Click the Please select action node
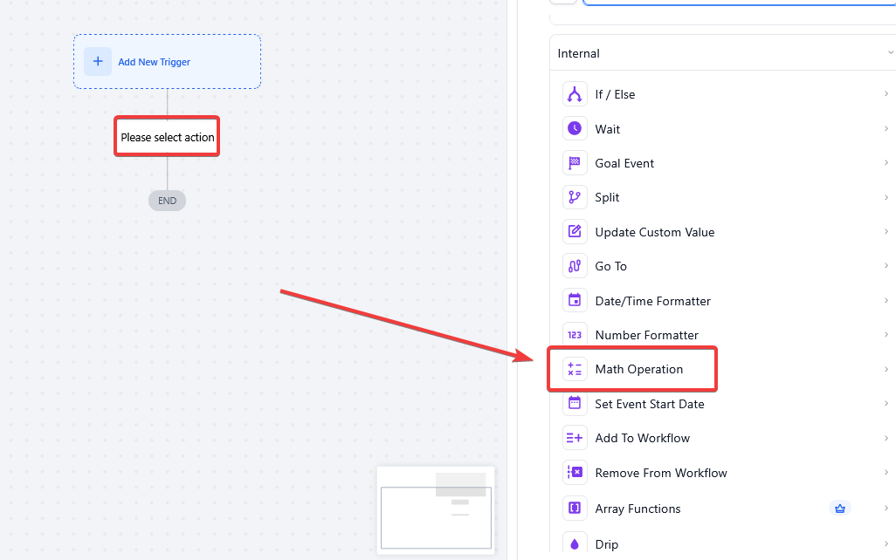Viewport: 896px width, 560px height. pyautogui.click(x=167, y=137)
